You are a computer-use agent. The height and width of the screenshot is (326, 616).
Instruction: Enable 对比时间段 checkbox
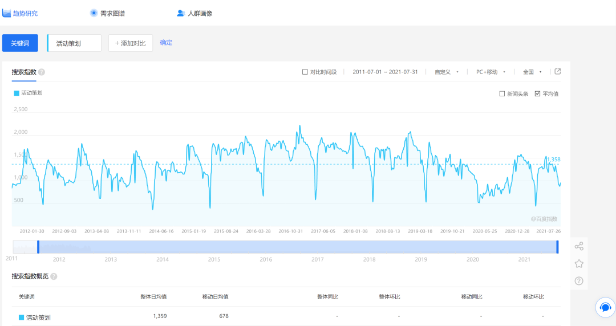pyautogui.click(x=305, y=72)
